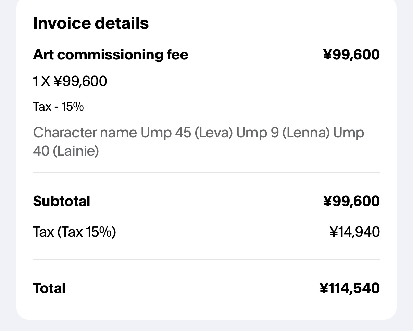The image size is (413, 331).
Task: Click the word Art in item title
Action: click(x=43, y=55)
